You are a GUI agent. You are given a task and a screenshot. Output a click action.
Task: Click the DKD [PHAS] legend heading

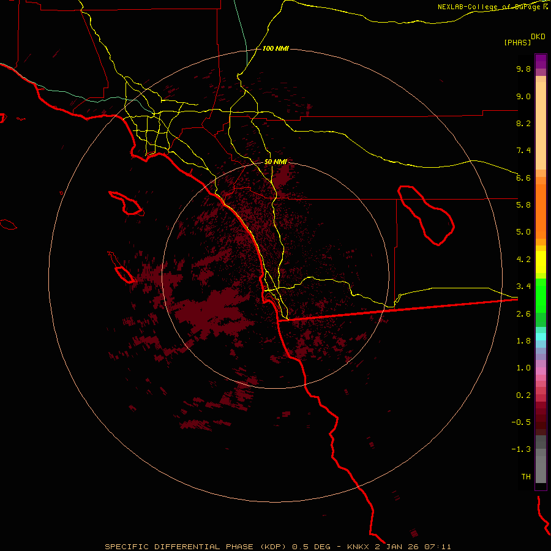click(x=524, y=39)
